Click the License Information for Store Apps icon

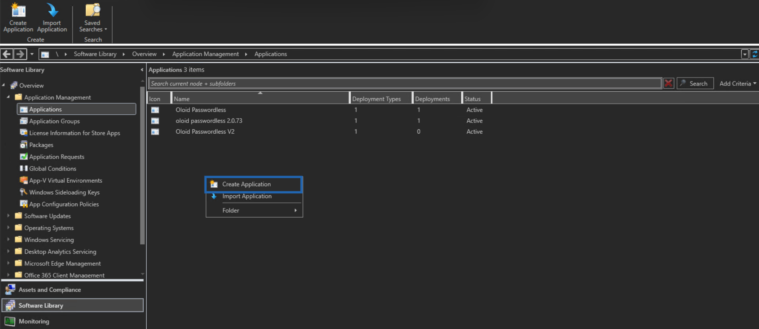(24, 133)
